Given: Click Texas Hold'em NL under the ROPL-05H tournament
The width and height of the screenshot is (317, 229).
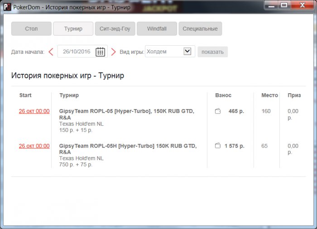Looking at the screenshot, I should click(81, 158).
